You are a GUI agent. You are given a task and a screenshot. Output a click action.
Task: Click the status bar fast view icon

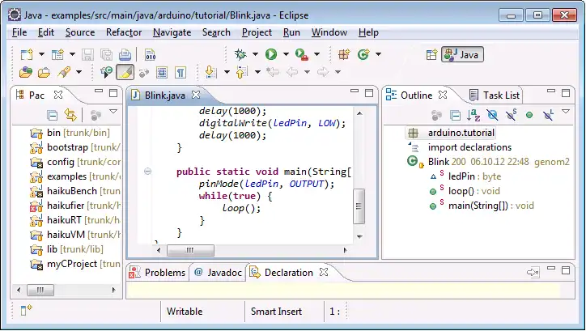[26, 310]
